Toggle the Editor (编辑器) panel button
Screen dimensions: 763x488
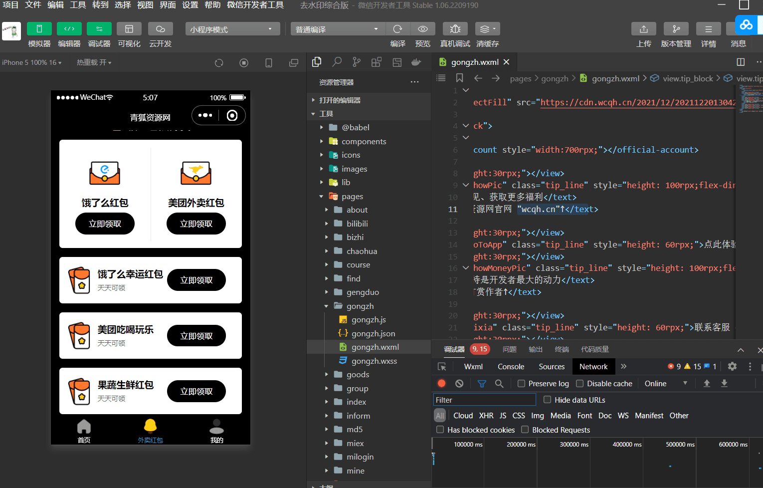tap(69, 29)
